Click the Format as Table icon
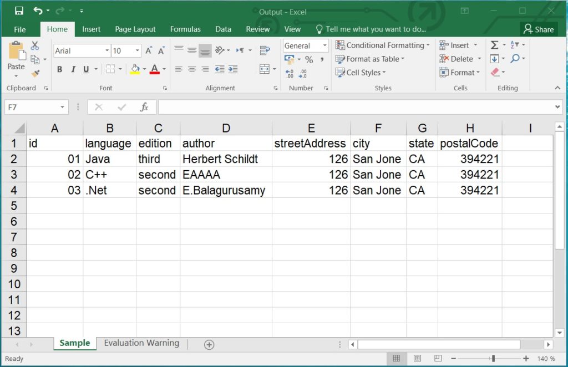This screenshot has width=568, height=367. click(341, 59)
